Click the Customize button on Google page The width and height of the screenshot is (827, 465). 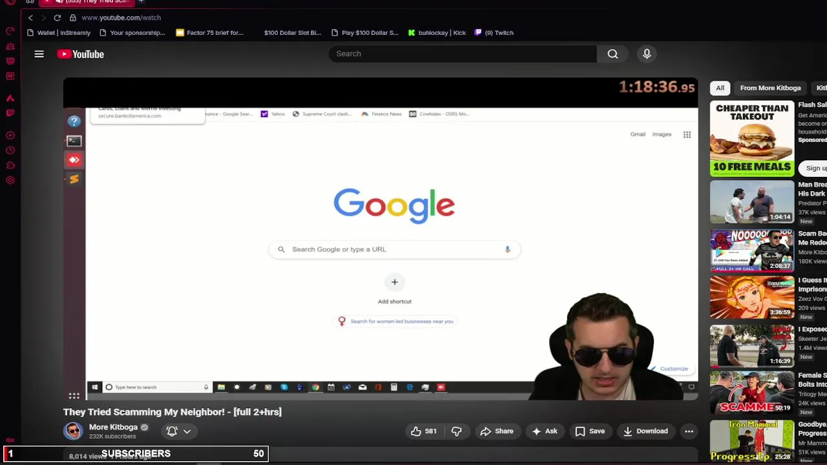tap(669, 369)
